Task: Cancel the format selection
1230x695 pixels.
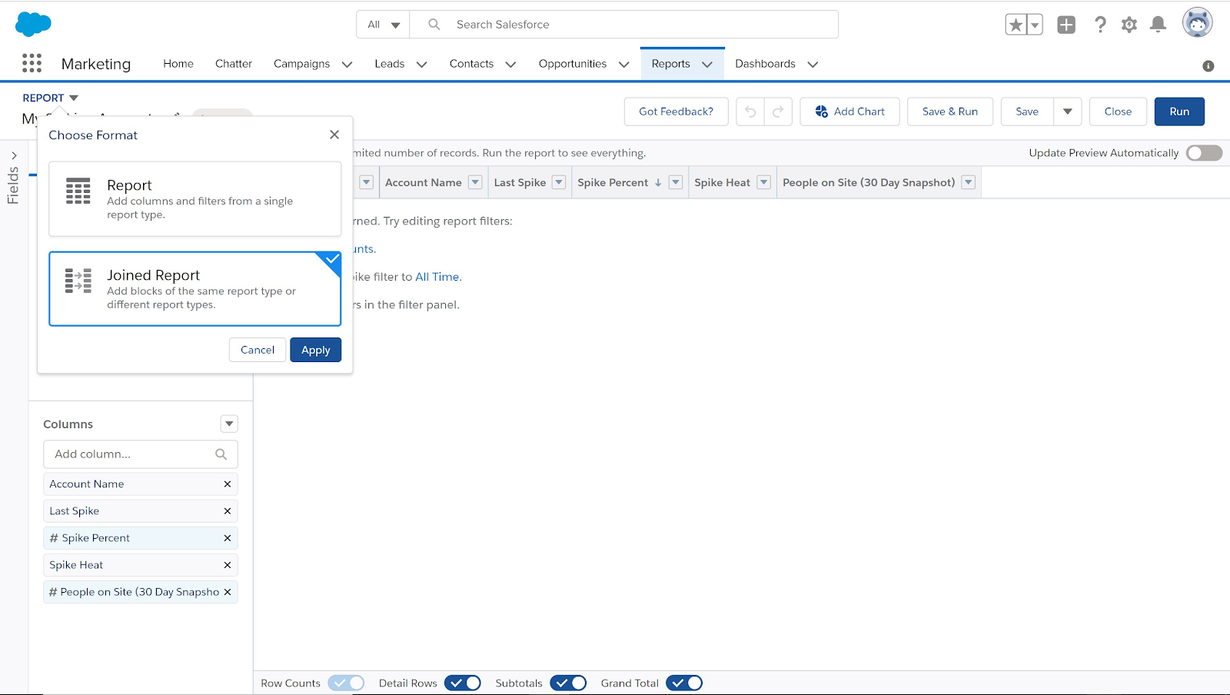Action: (x=258, y=350)
